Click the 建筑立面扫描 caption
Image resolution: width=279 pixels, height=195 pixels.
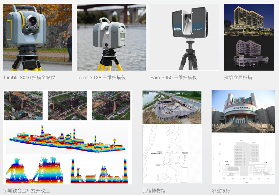238,77
